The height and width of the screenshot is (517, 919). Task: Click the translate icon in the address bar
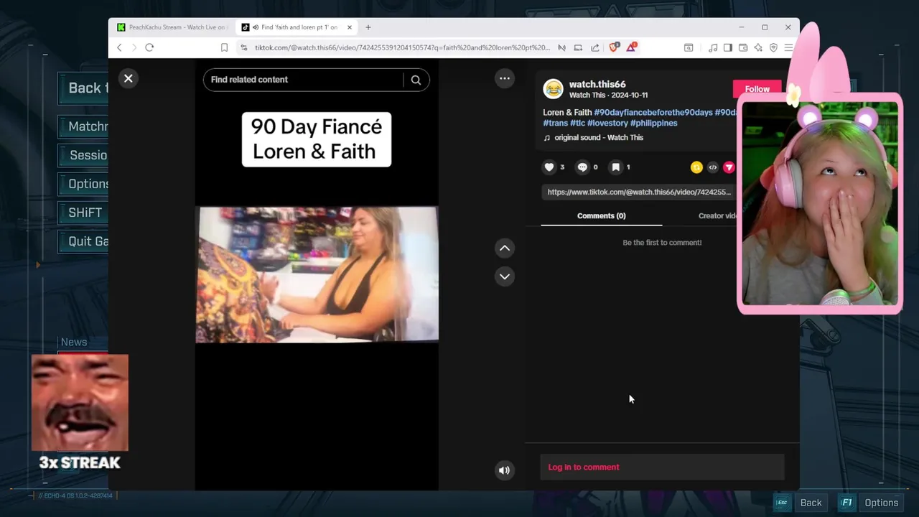(561, 47)
